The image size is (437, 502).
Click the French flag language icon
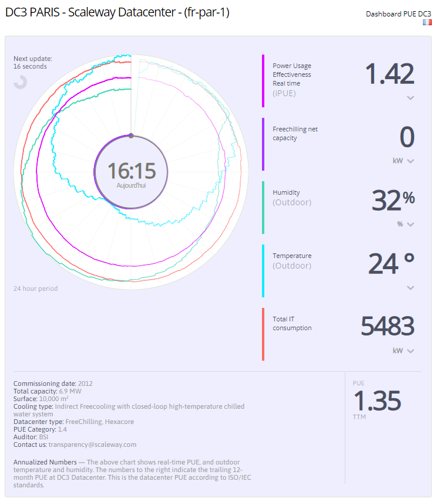pos(427,22)
